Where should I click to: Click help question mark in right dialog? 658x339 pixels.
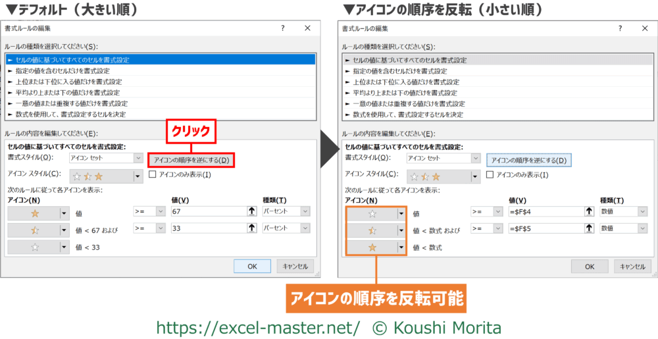pos(619,28)
